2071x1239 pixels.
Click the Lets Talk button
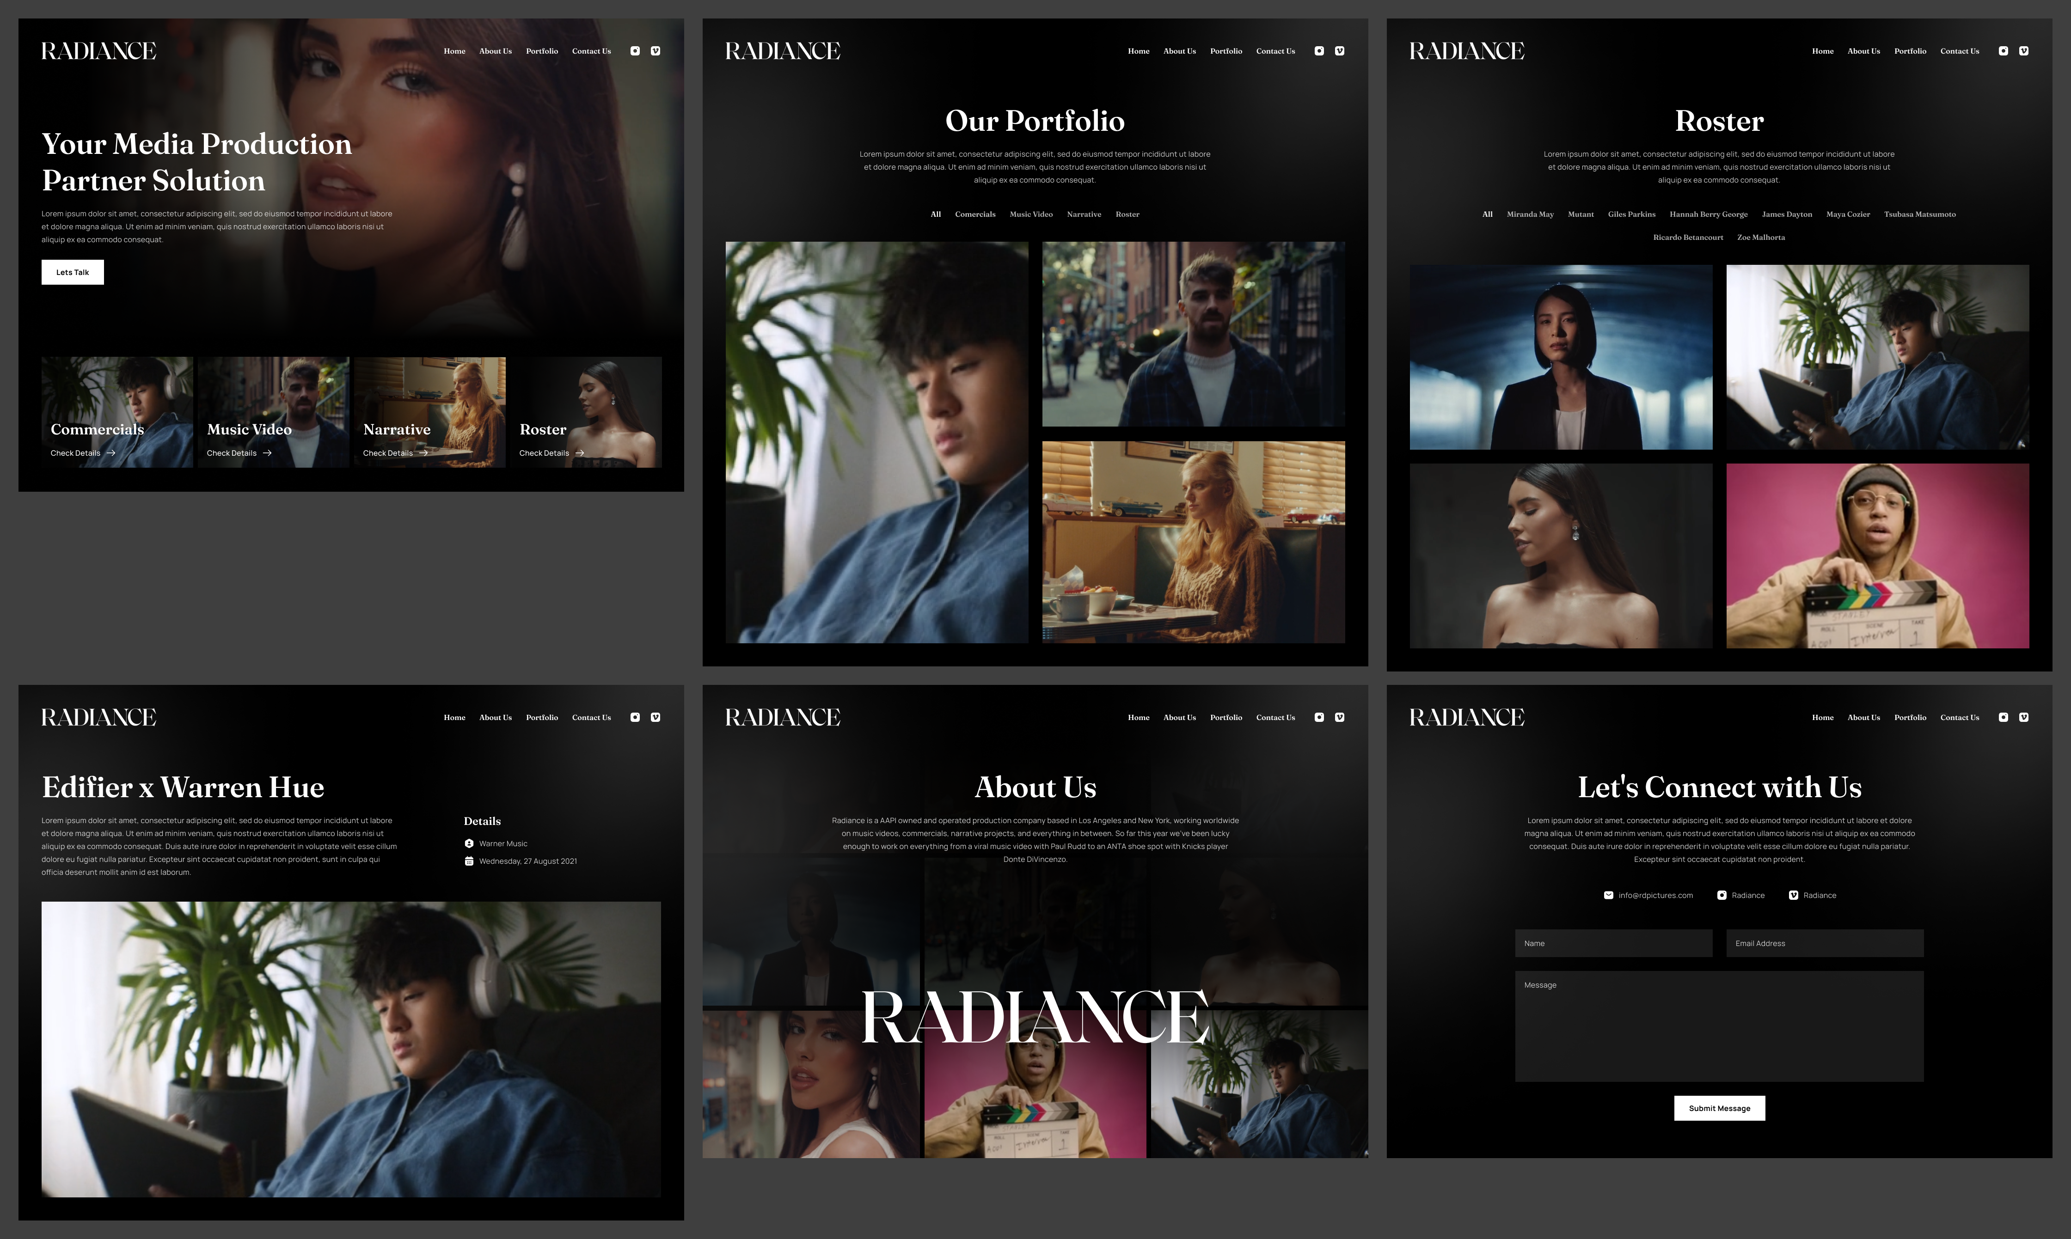(73, 272)
